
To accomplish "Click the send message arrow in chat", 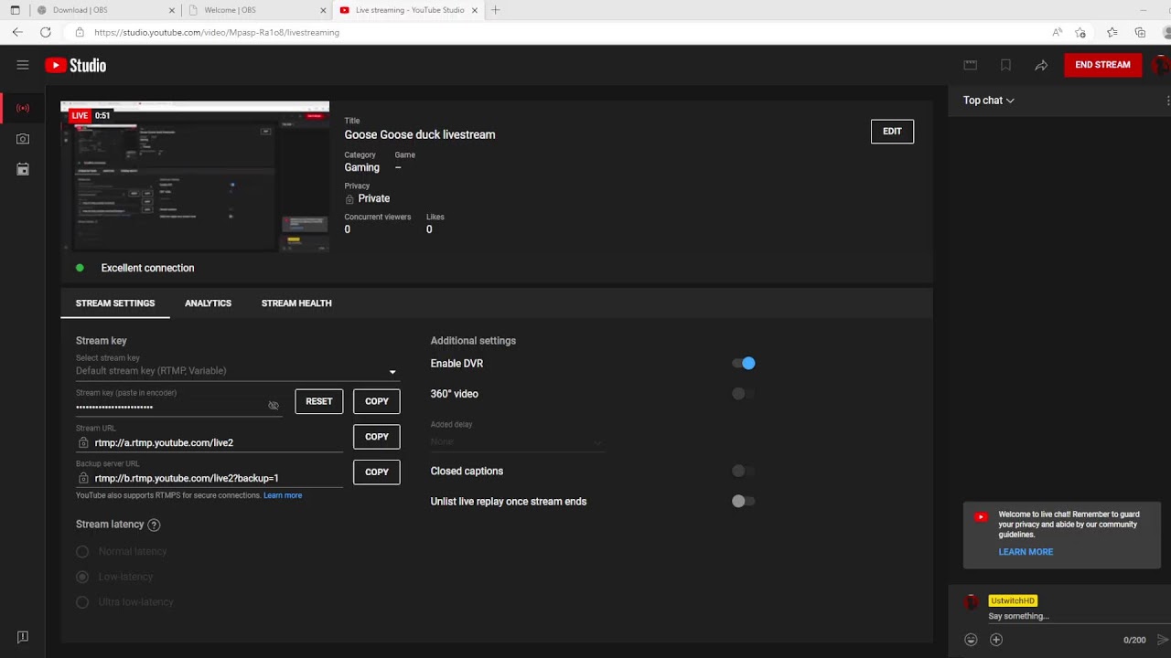I will [1163, 640].
